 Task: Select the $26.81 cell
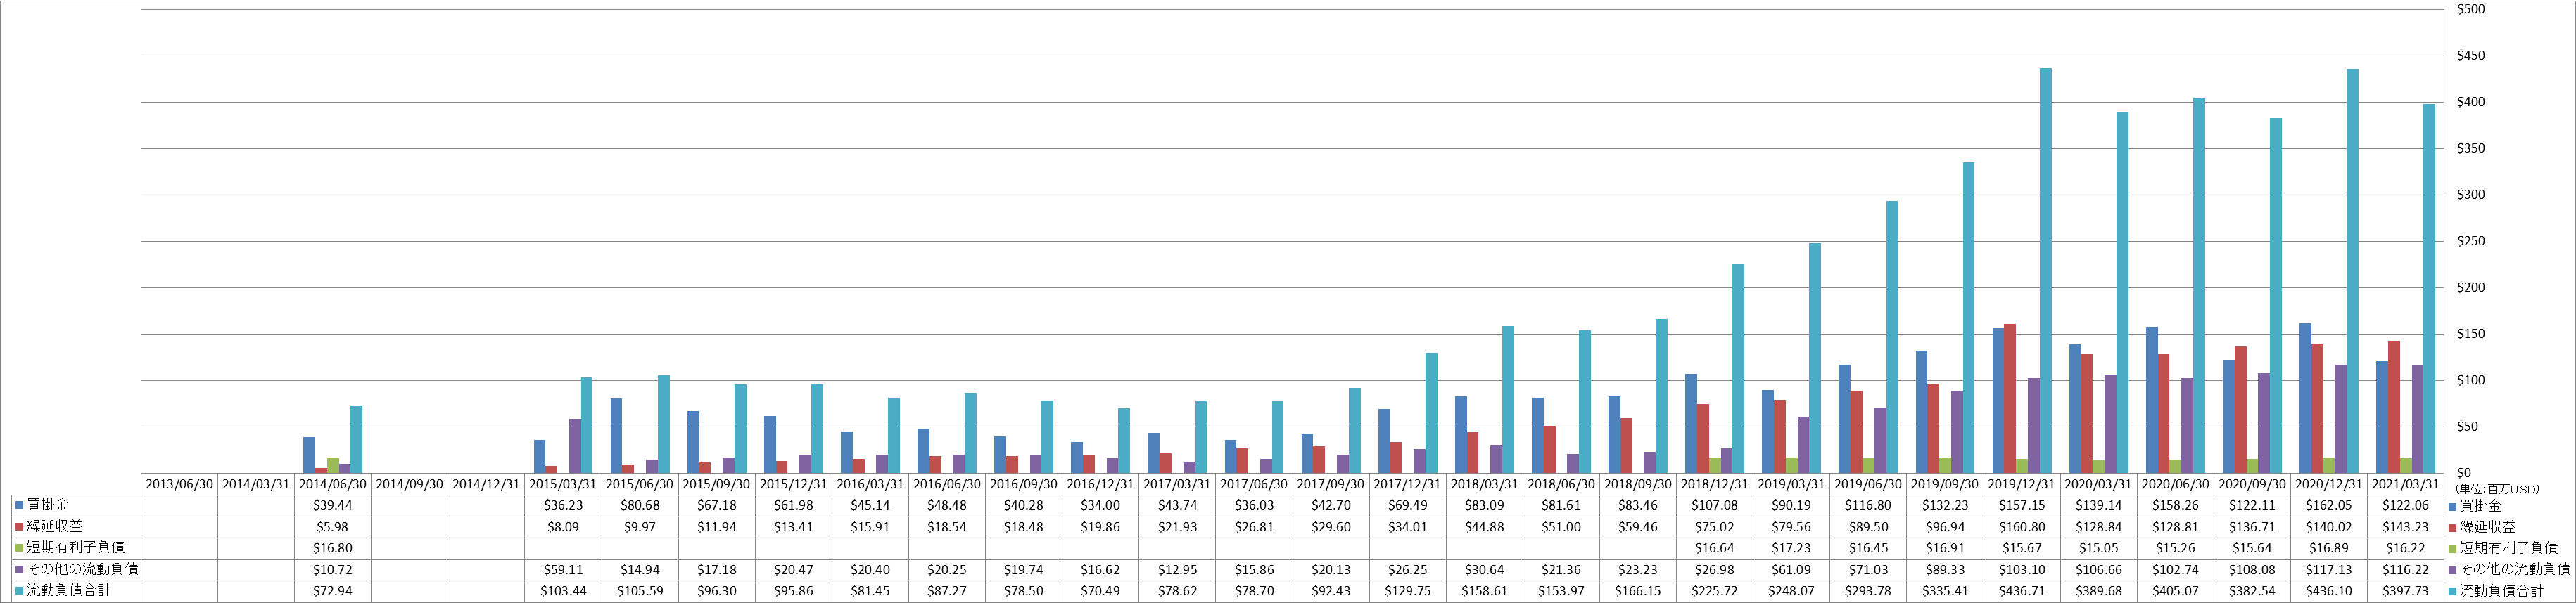click(x=1254, y=526)
